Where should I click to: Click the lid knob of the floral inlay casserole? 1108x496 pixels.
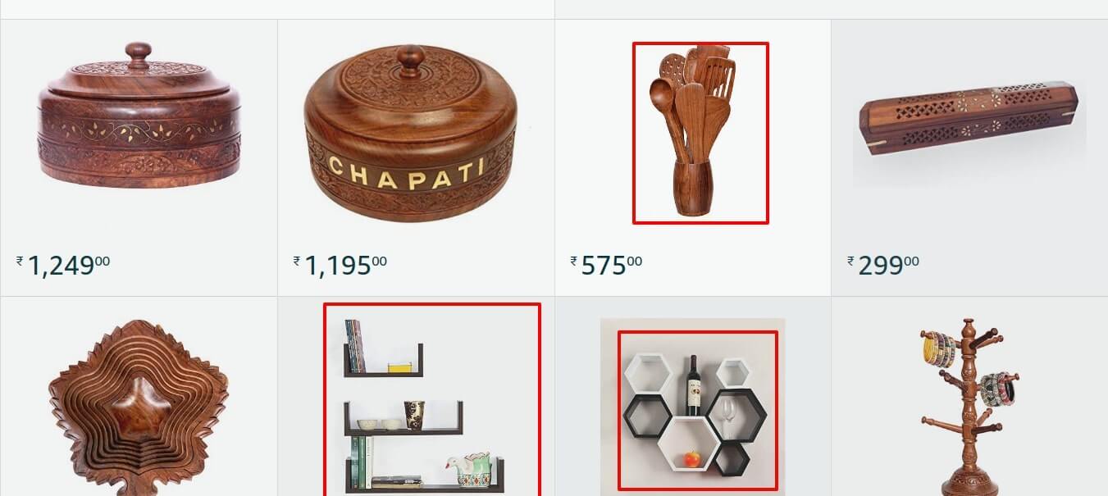[139, 56]
